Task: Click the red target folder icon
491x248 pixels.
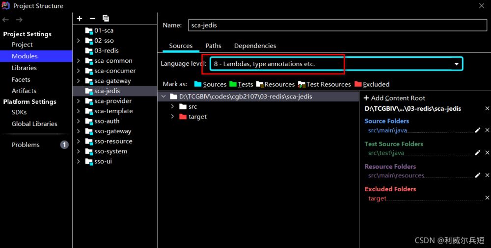Action: (x=183, y=117)
